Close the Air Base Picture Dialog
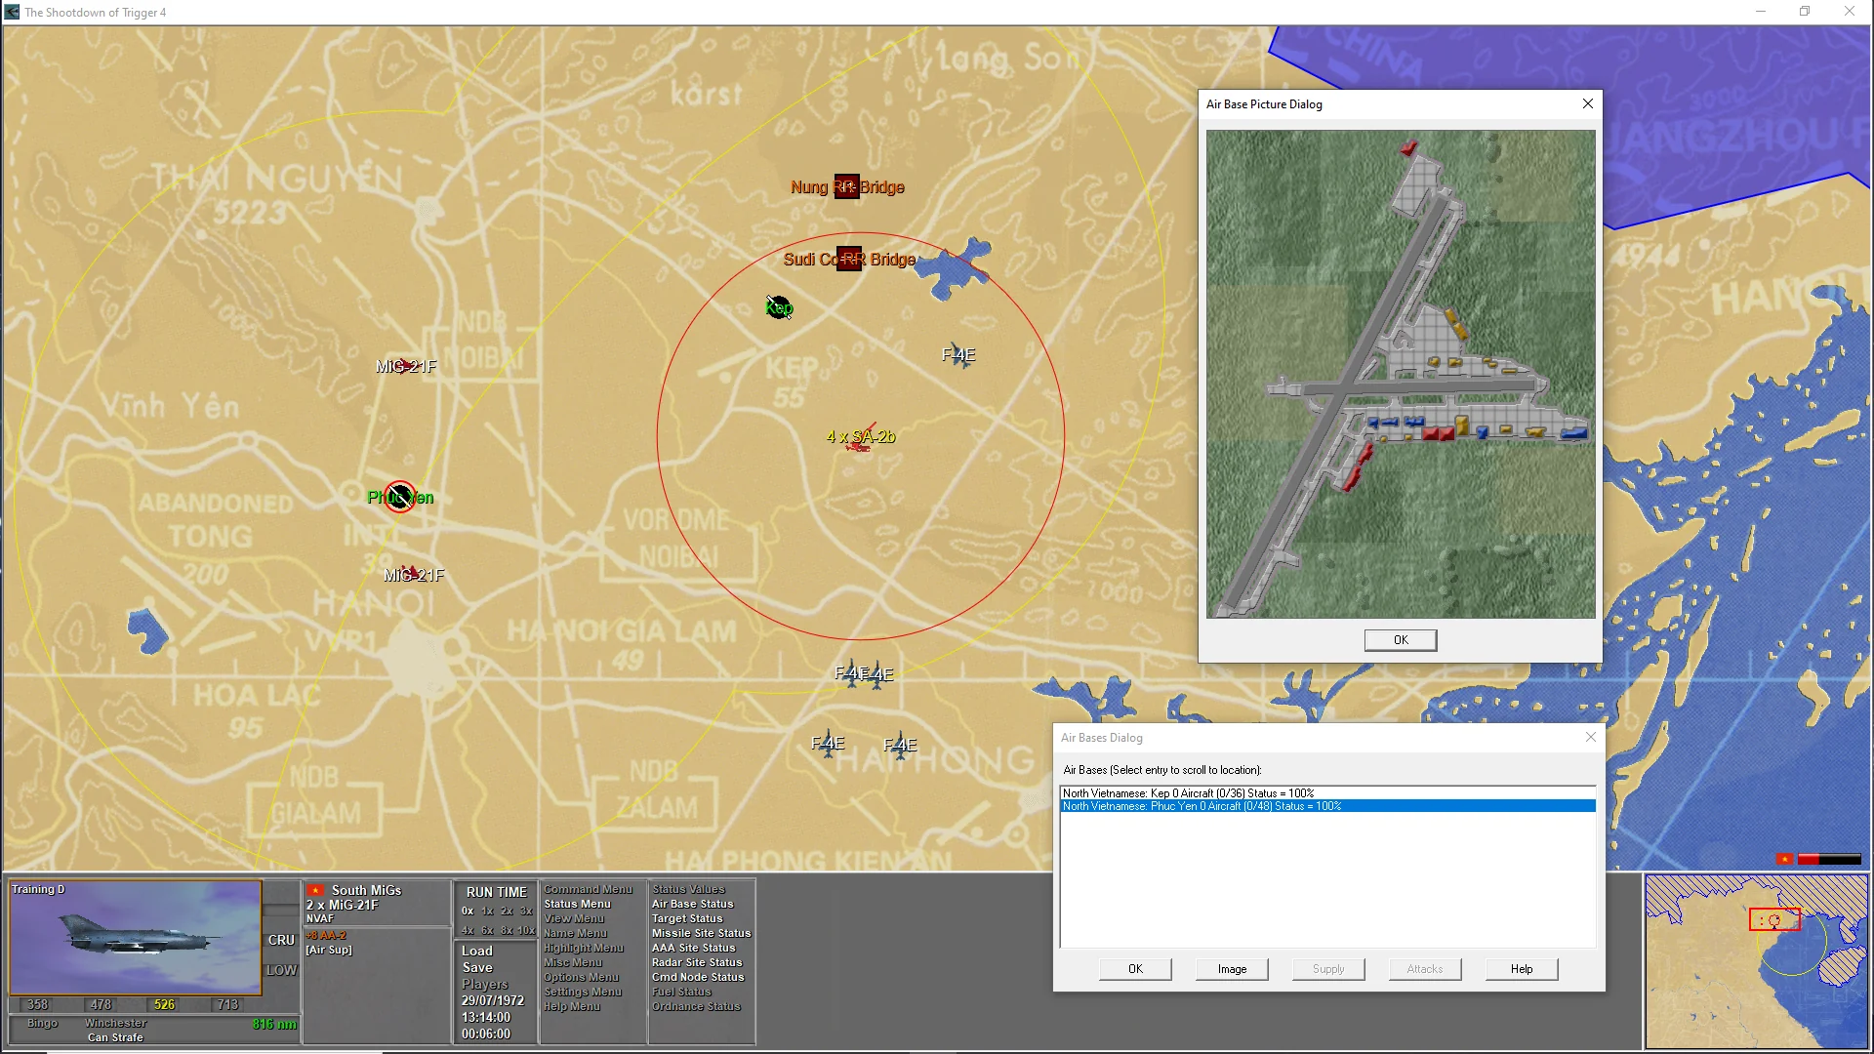This screenshot has height=1054, width=1874. coord(1588,103)
